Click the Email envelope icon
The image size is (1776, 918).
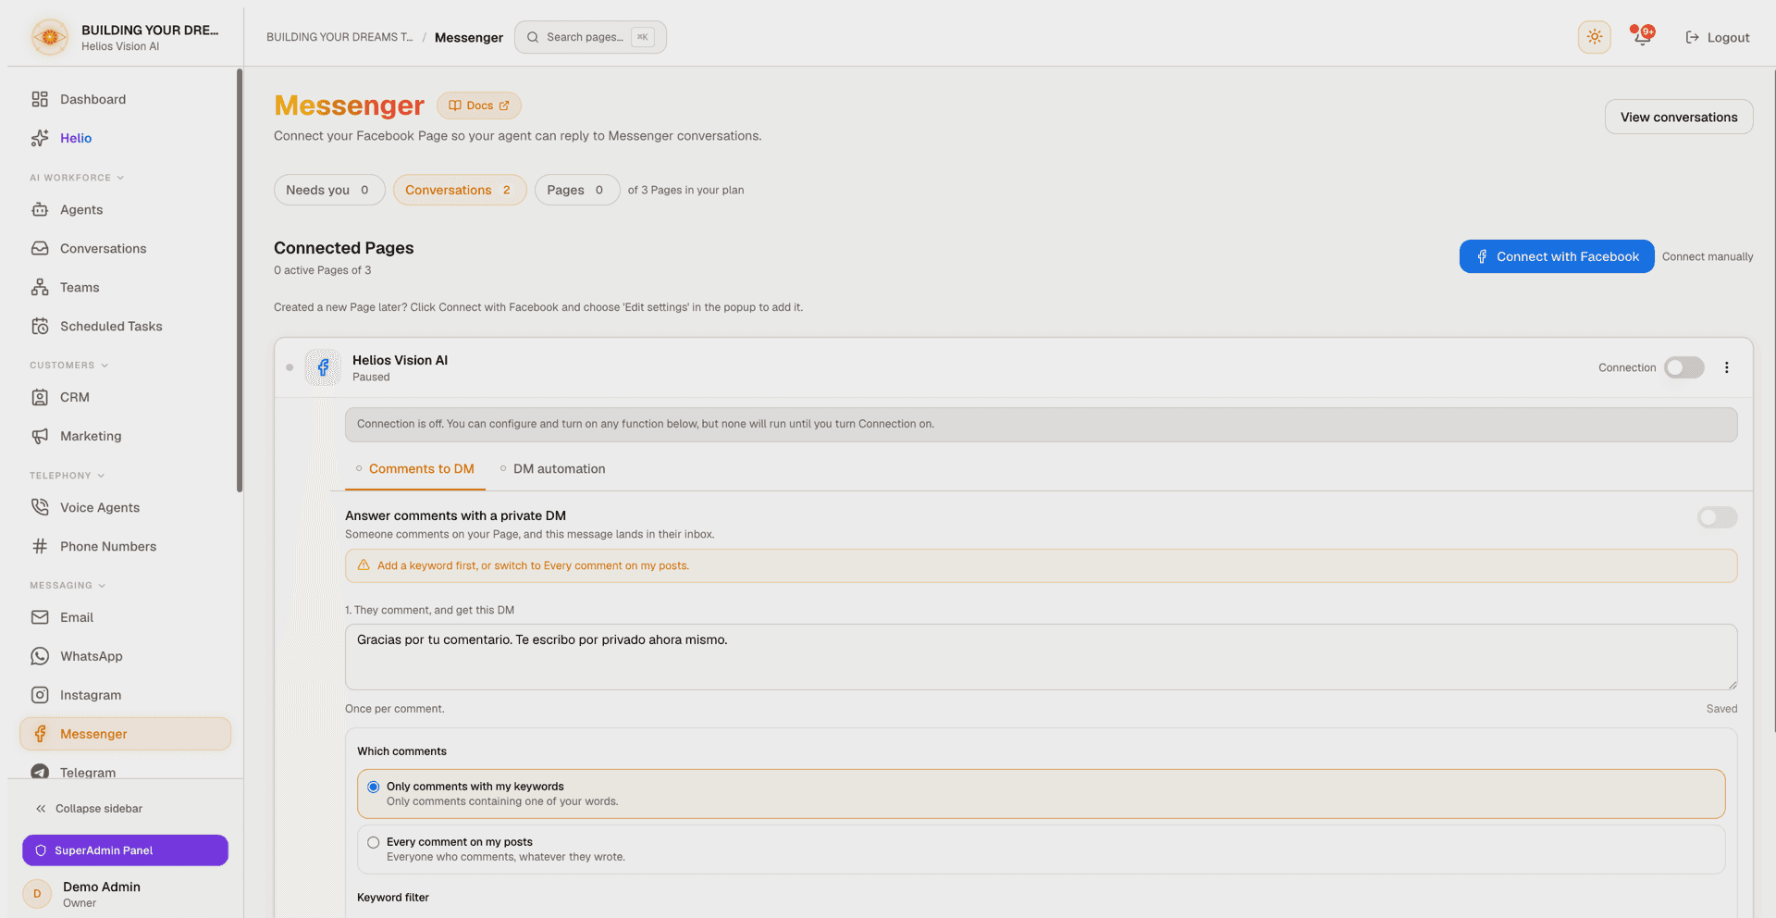tap(40, 617)
